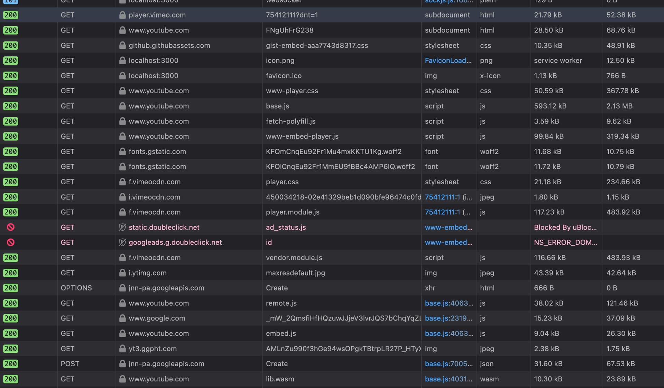
Task: Click the lock icon beside i.vimeocdn.com
Action: pyautogui.click(x=122, y=197)
